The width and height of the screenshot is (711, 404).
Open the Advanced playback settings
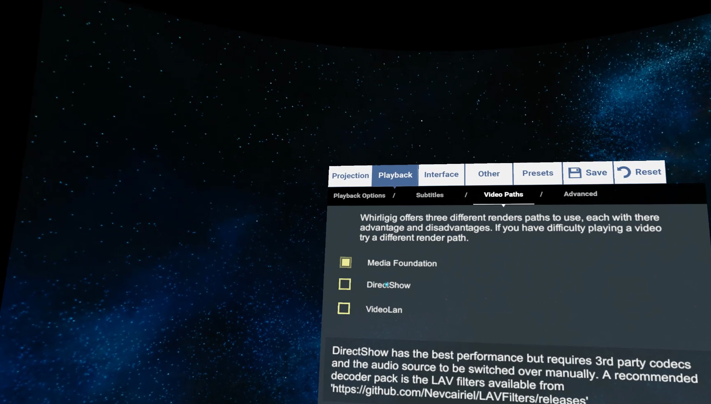pyautogui.click(x=580, y=194)
